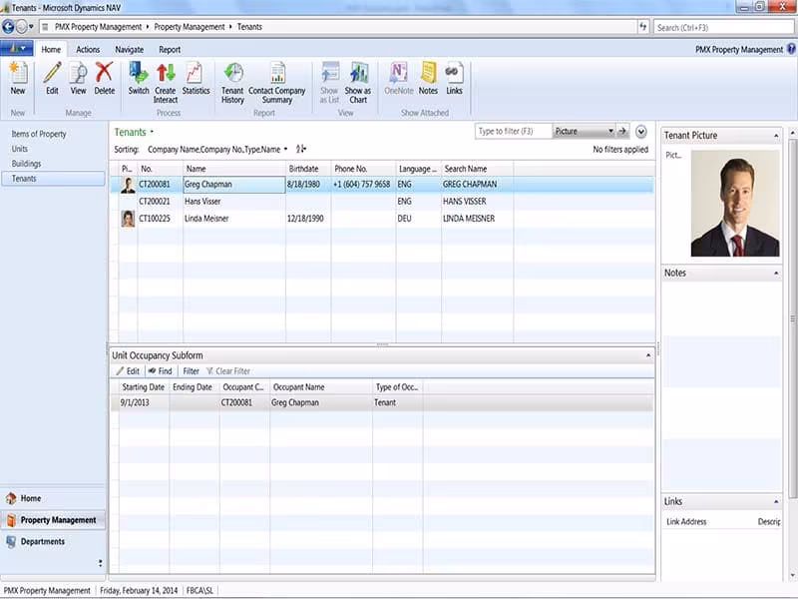Click the navigation pane customize arrows
This screenshot has width=798, height=599.
[101, 563]
